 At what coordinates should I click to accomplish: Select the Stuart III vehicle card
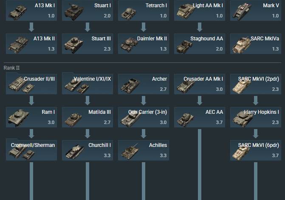(87, 44)
